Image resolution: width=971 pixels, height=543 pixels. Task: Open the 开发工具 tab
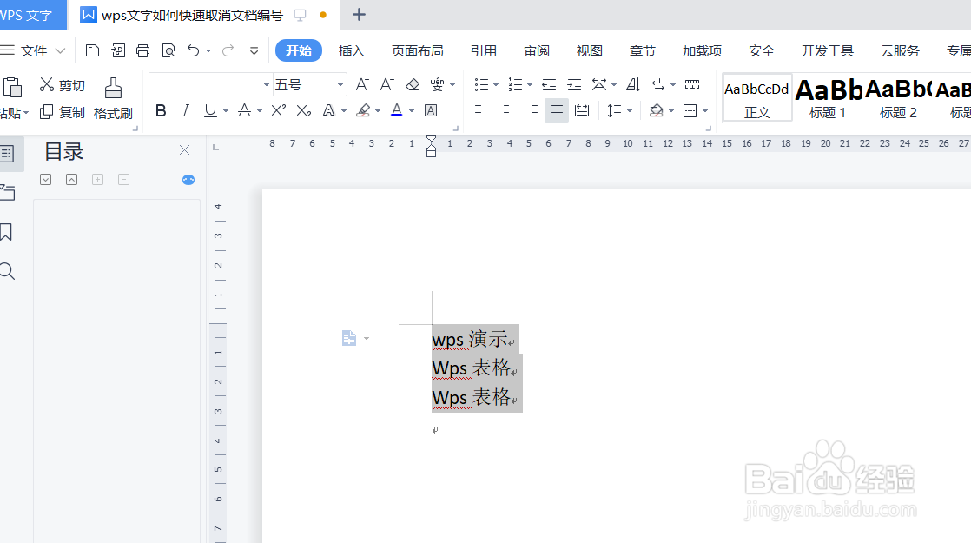tap(828, 50)
